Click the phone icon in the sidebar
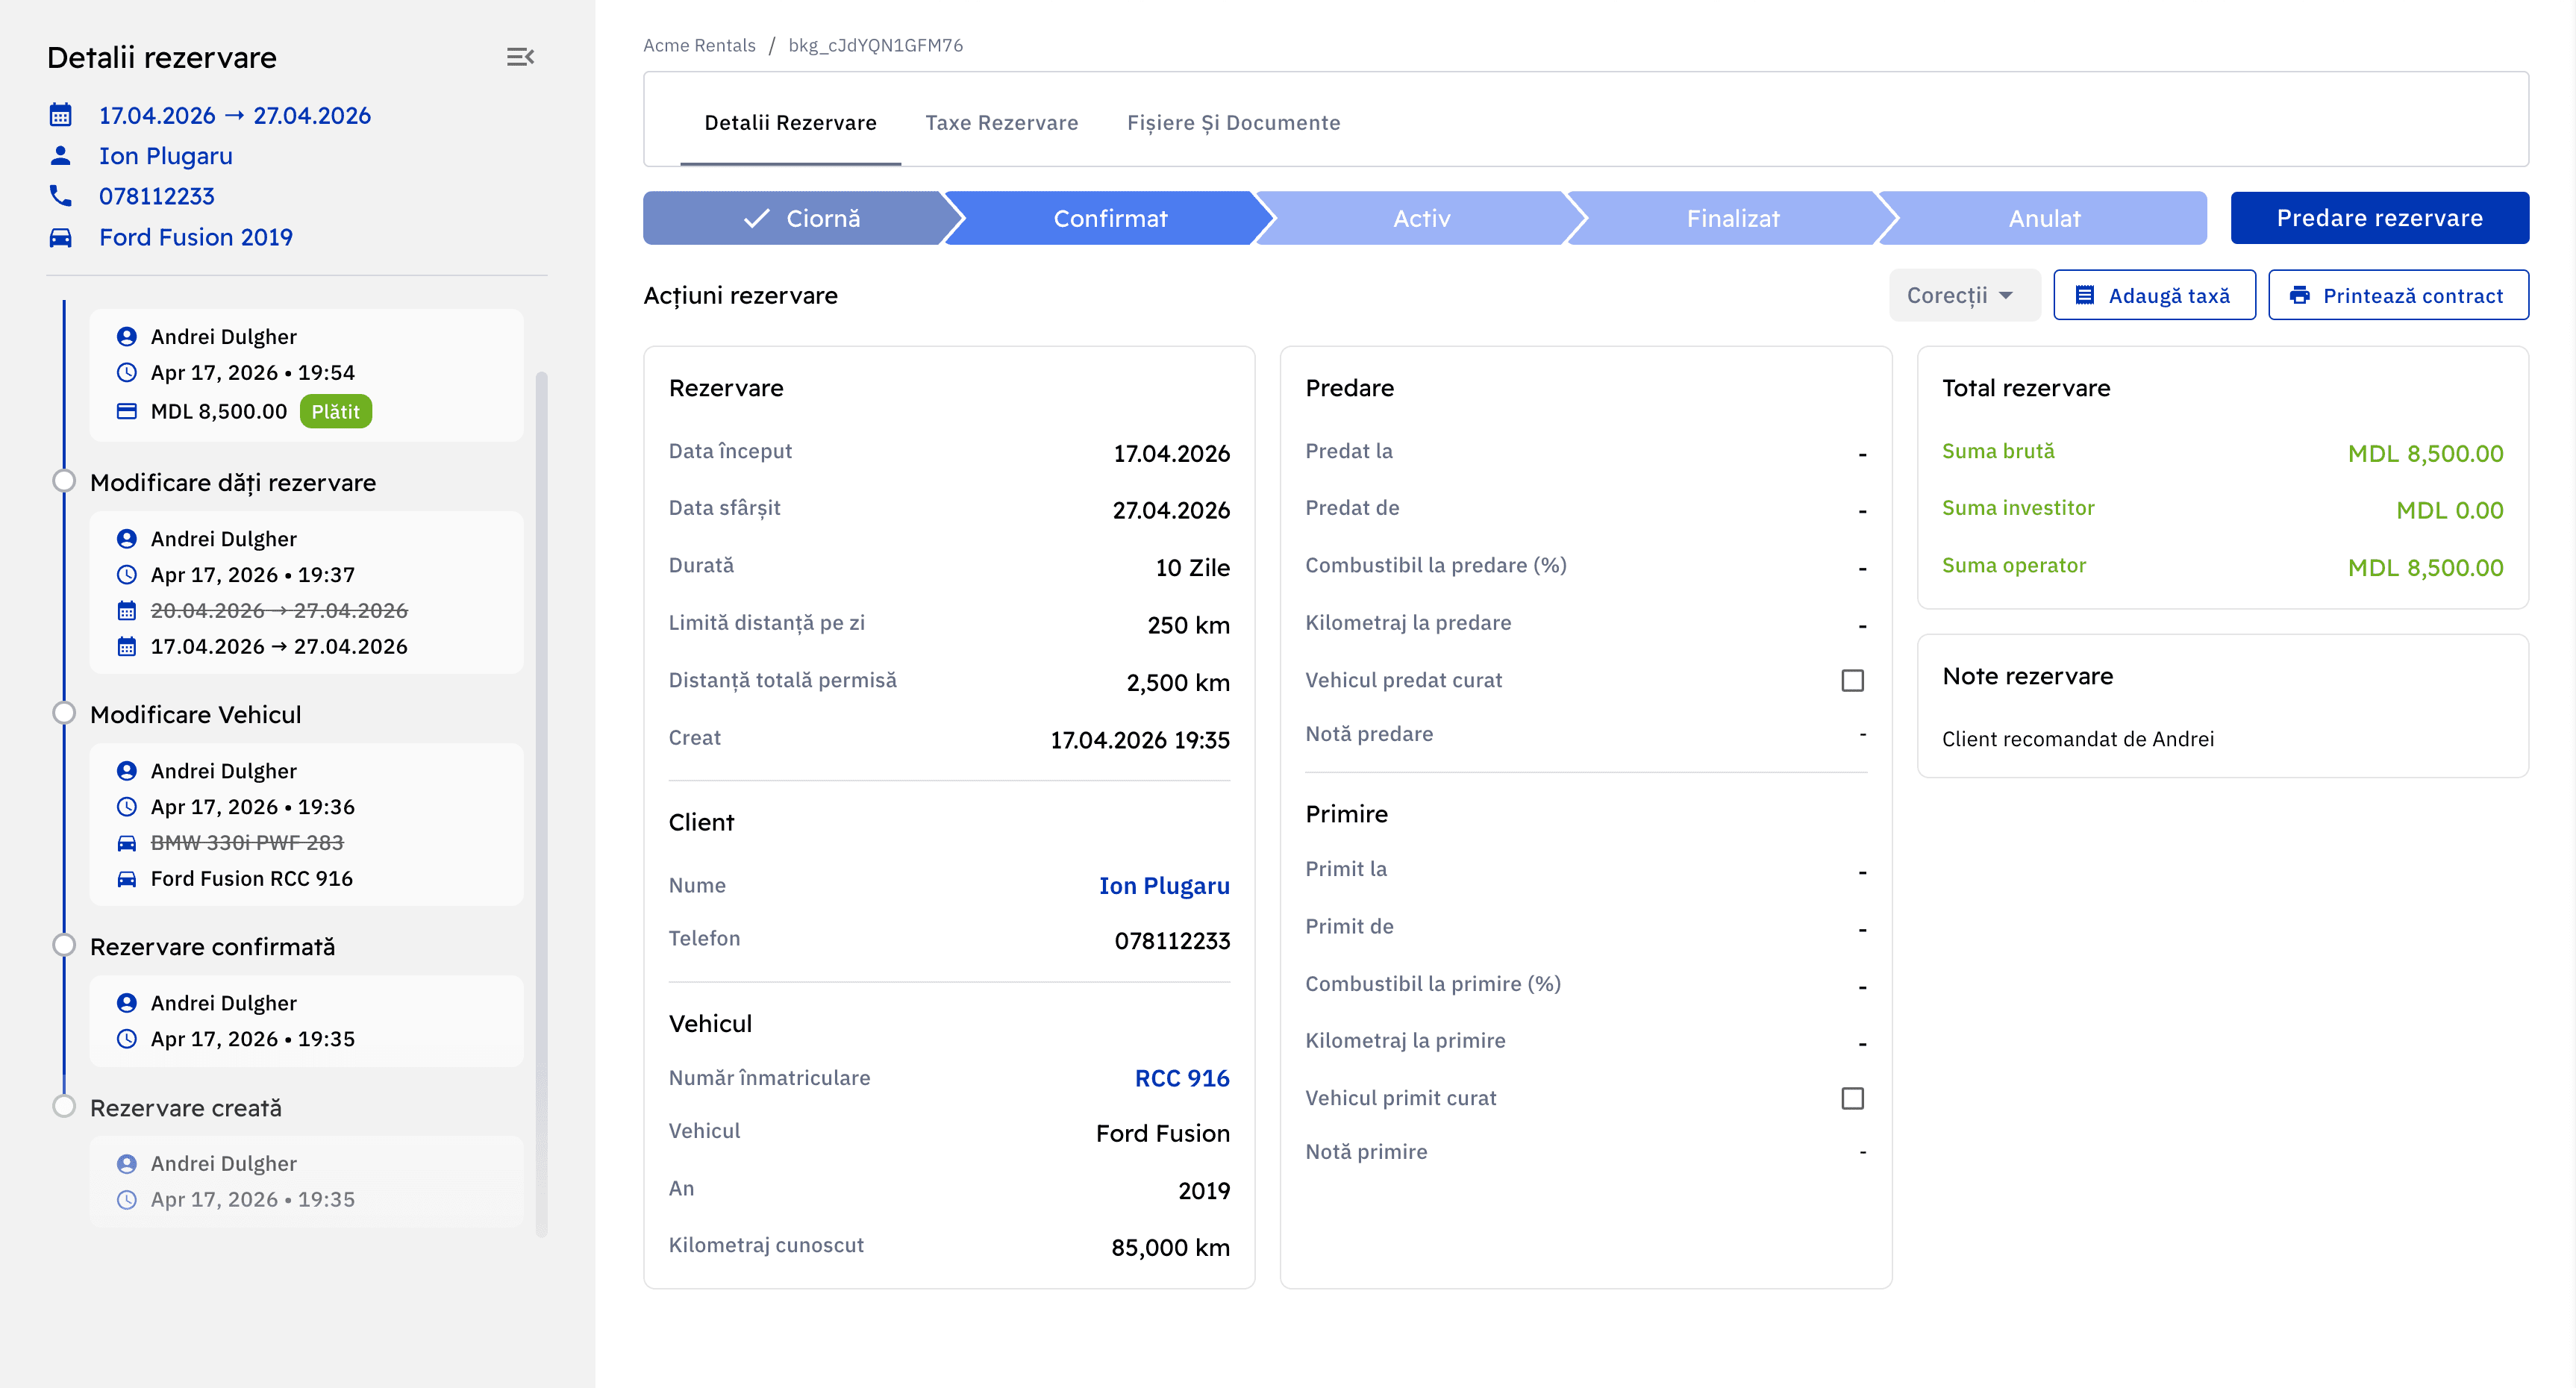2576x1388 pixels. 61,196
